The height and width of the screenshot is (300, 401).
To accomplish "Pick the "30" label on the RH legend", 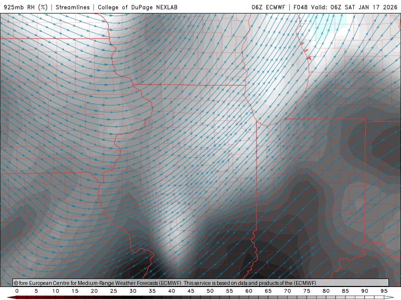I will (x=133, y=291).
